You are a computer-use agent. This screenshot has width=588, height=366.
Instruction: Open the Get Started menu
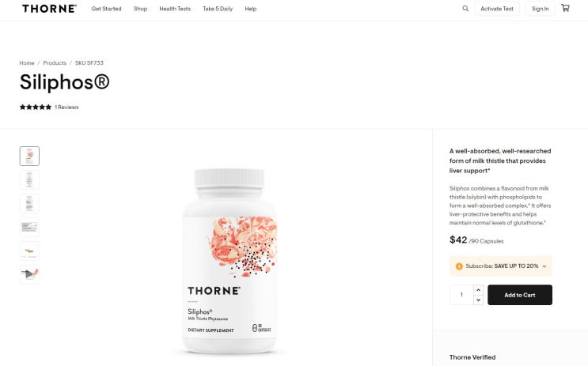click(x=107, y=9)
